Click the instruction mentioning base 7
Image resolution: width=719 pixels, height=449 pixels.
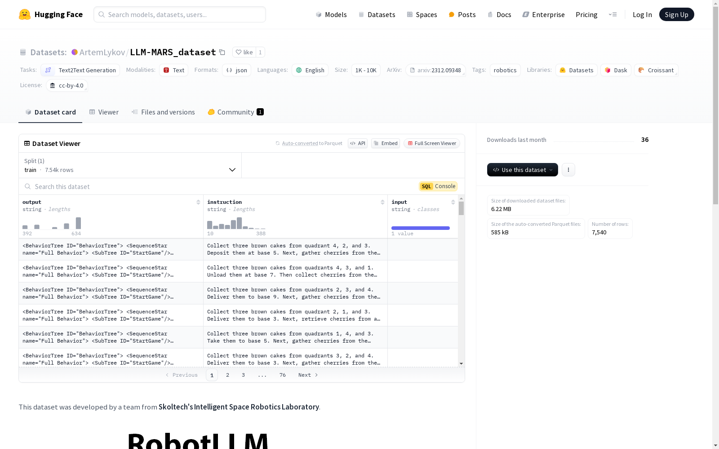295,271
